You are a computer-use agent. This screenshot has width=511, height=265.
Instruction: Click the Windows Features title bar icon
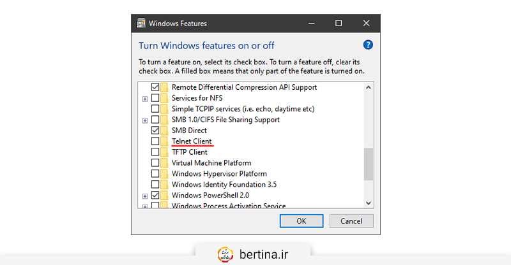(x=141, y=24)
